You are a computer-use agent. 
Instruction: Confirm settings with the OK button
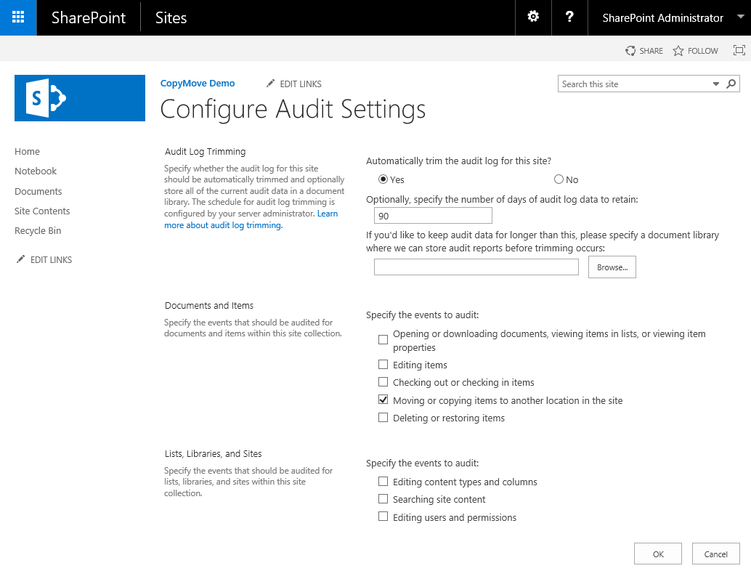(x=657, y=553)
